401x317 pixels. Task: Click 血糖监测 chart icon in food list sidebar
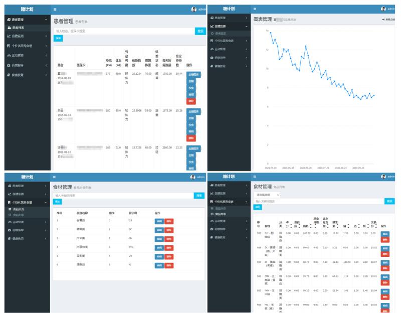click(212, 193)
